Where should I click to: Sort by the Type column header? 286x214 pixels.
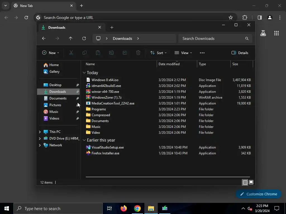pos(214,64)
